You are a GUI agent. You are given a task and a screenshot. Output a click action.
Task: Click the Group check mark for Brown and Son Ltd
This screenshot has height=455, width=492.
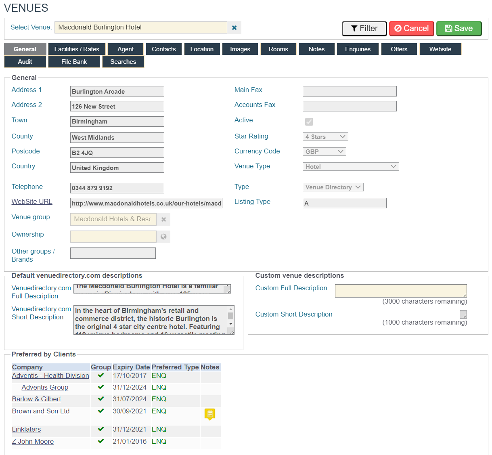point(101,411)
